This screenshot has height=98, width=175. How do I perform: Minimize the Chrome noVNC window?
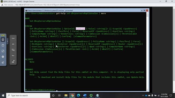[160, 1]
